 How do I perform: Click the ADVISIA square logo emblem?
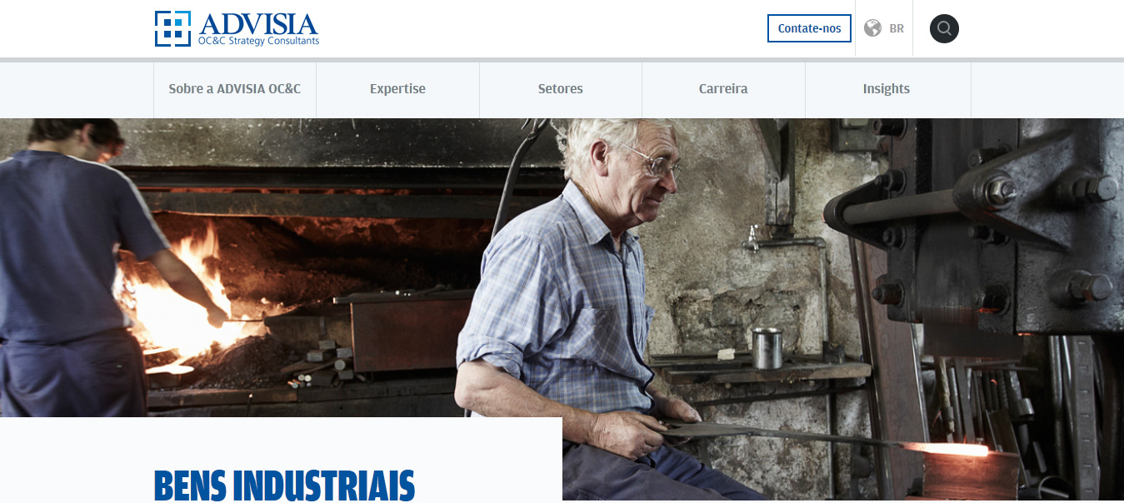(x=173, y=28)
